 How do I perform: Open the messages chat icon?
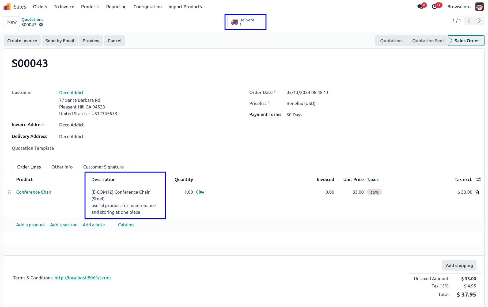(x=420, y=7)
